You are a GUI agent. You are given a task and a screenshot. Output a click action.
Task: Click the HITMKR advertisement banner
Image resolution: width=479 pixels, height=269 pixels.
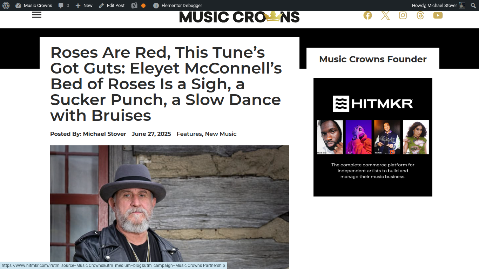[373, 137]
